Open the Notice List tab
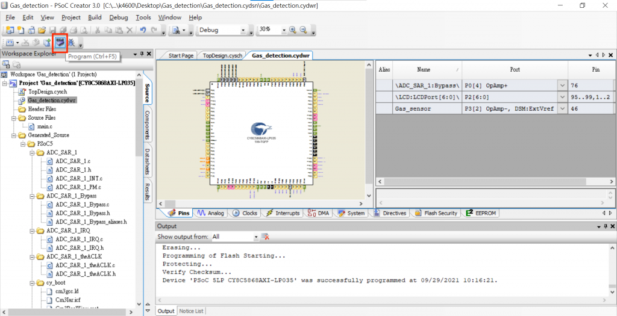 pos(191,311)
